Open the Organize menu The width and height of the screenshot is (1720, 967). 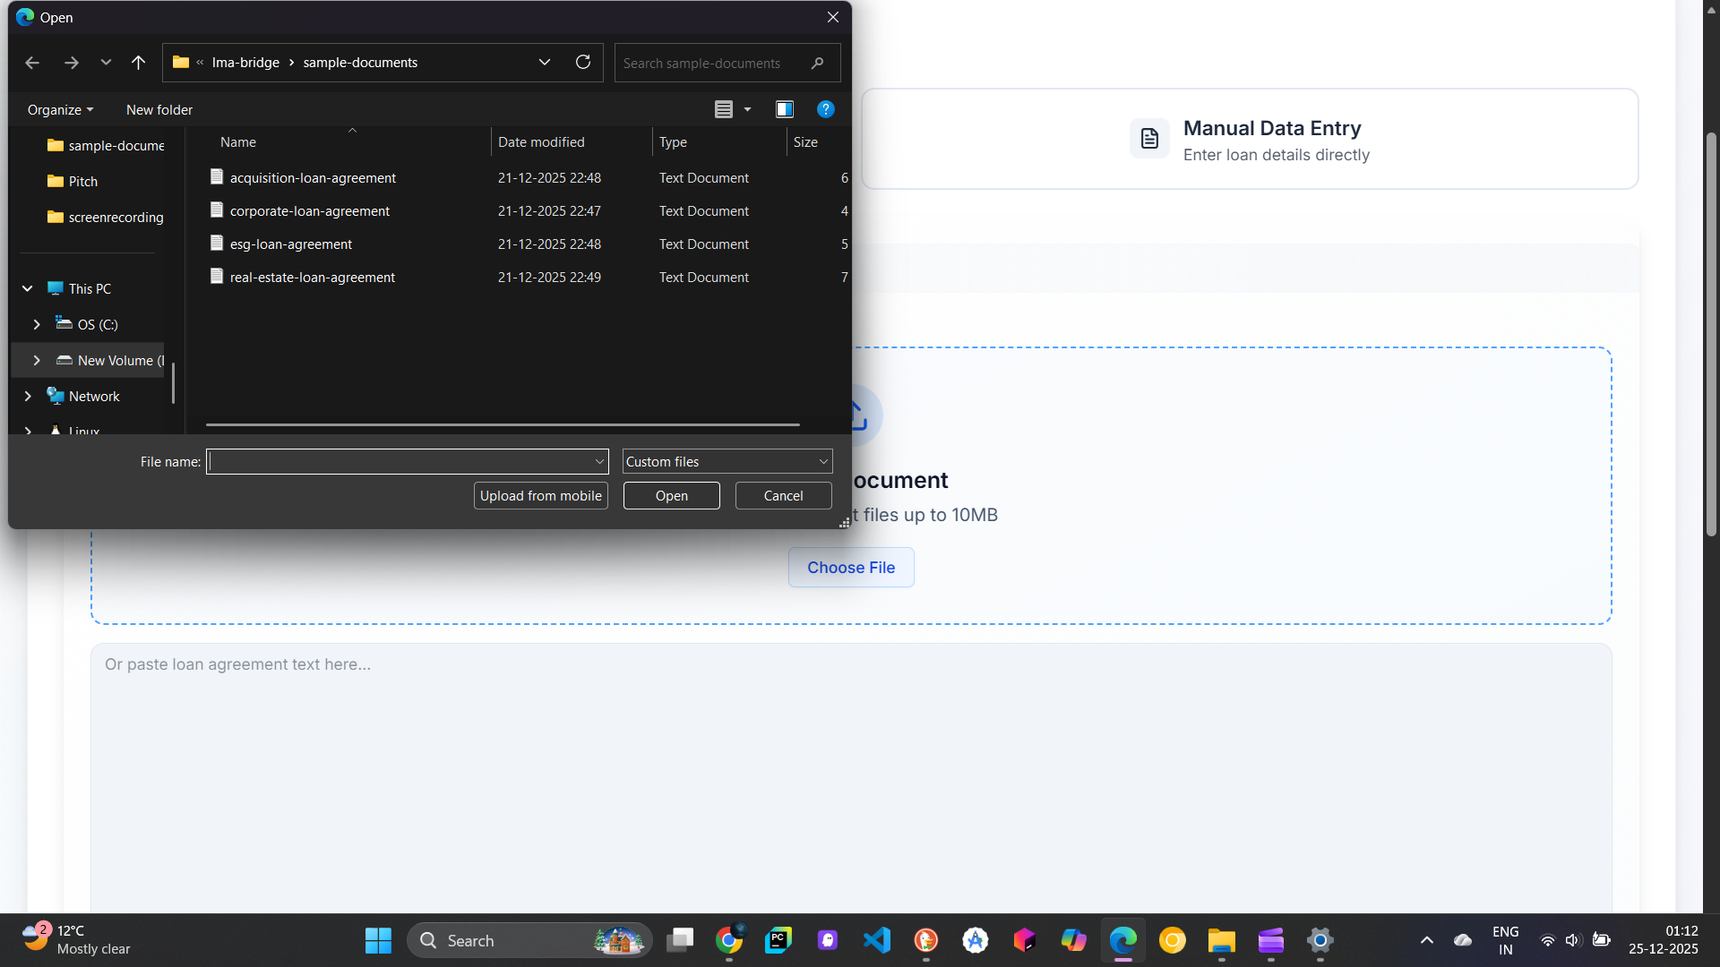(60, 109)
